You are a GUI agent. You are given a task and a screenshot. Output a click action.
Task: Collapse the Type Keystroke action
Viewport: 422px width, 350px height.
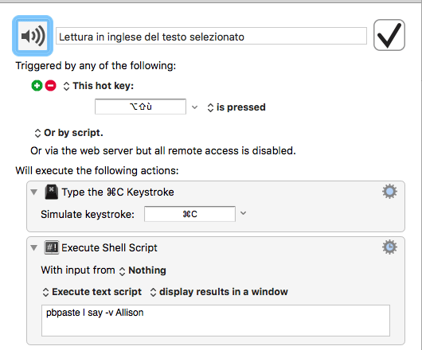pos(34,192)
